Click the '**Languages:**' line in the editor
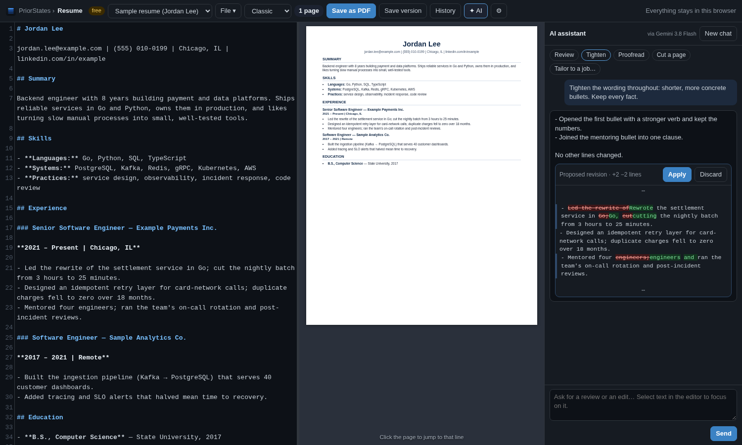This screenshot has height=445, width=742. click(102, 158)
